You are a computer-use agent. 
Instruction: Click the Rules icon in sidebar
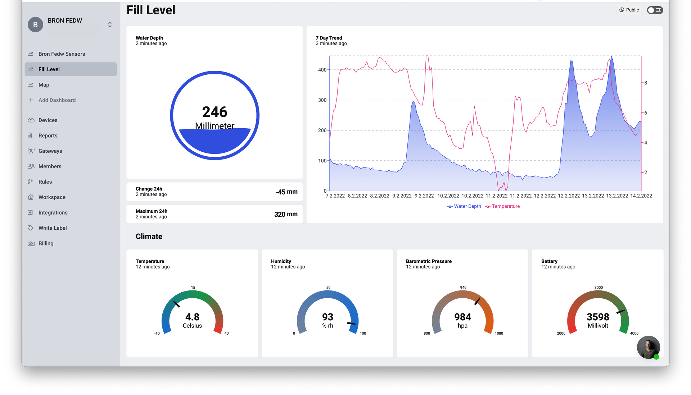pyautogui.click(x=31, y=182)
